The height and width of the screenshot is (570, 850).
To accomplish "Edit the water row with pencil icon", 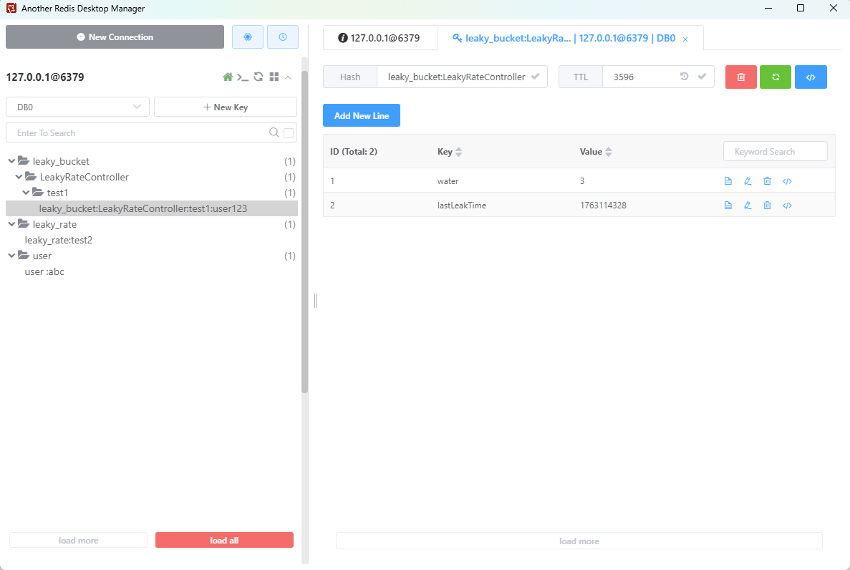I will point(748,181).
